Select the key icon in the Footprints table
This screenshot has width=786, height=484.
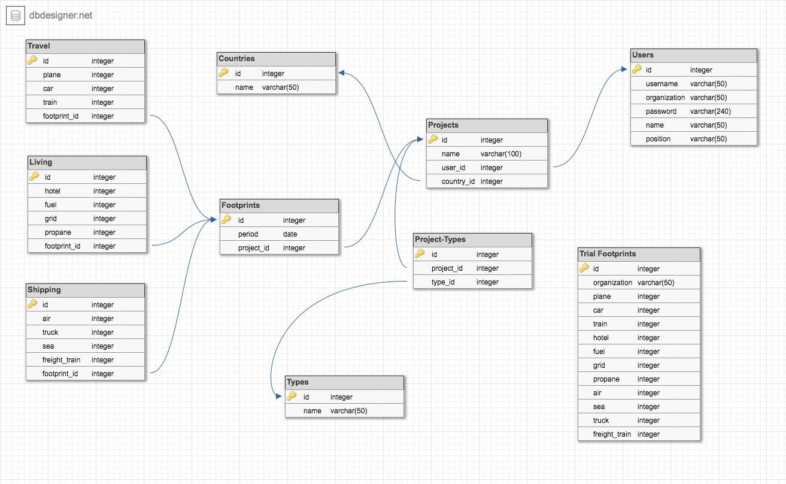click(x=227, y=220)
